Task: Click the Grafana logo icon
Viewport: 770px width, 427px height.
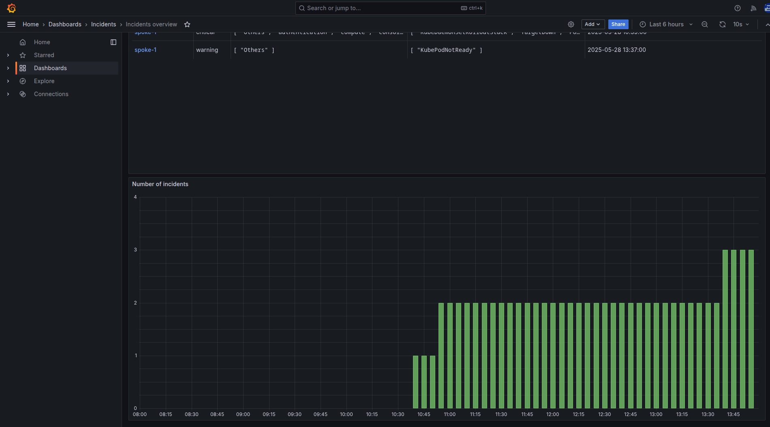Action: [11, 8]
